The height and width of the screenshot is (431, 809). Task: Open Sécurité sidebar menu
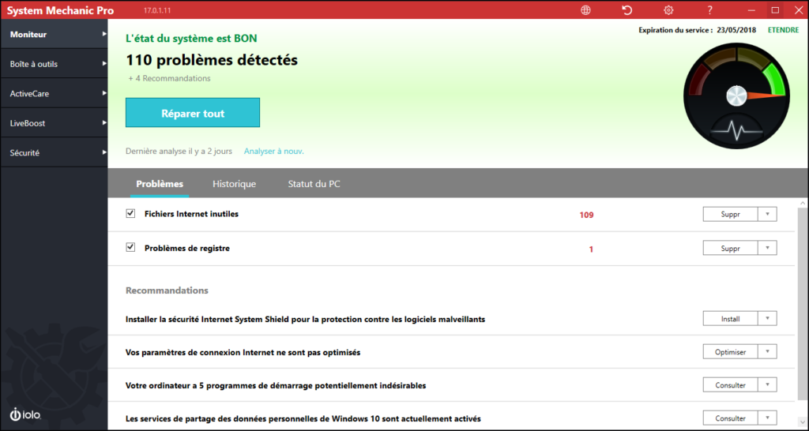click(54, 152)
